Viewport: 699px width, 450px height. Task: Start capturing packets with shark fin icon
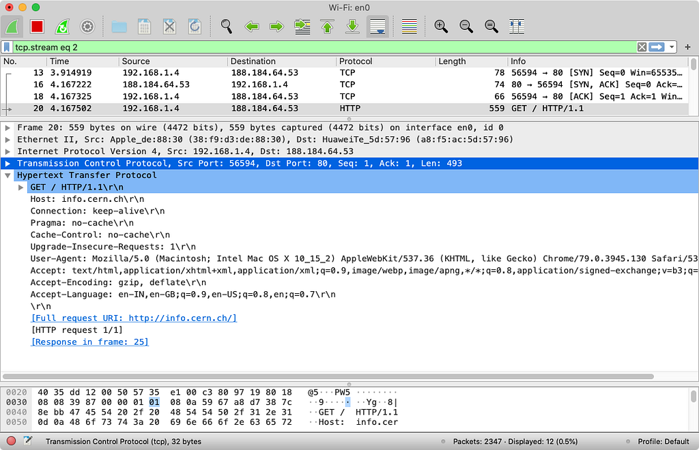click(12, 27)
